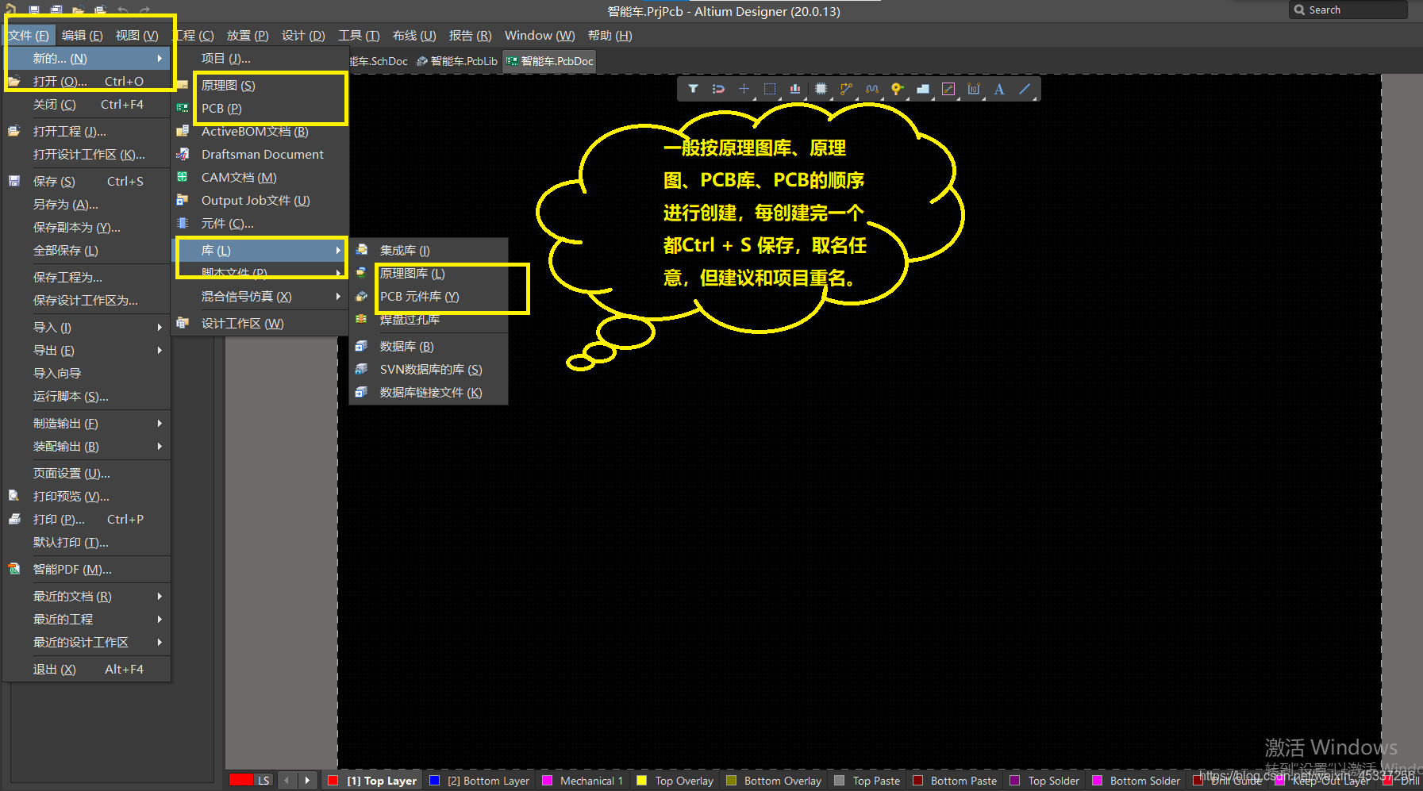Click the 智能PDF (M) icon in File menu
1423x791 pixels.
[x=14, y=569]
